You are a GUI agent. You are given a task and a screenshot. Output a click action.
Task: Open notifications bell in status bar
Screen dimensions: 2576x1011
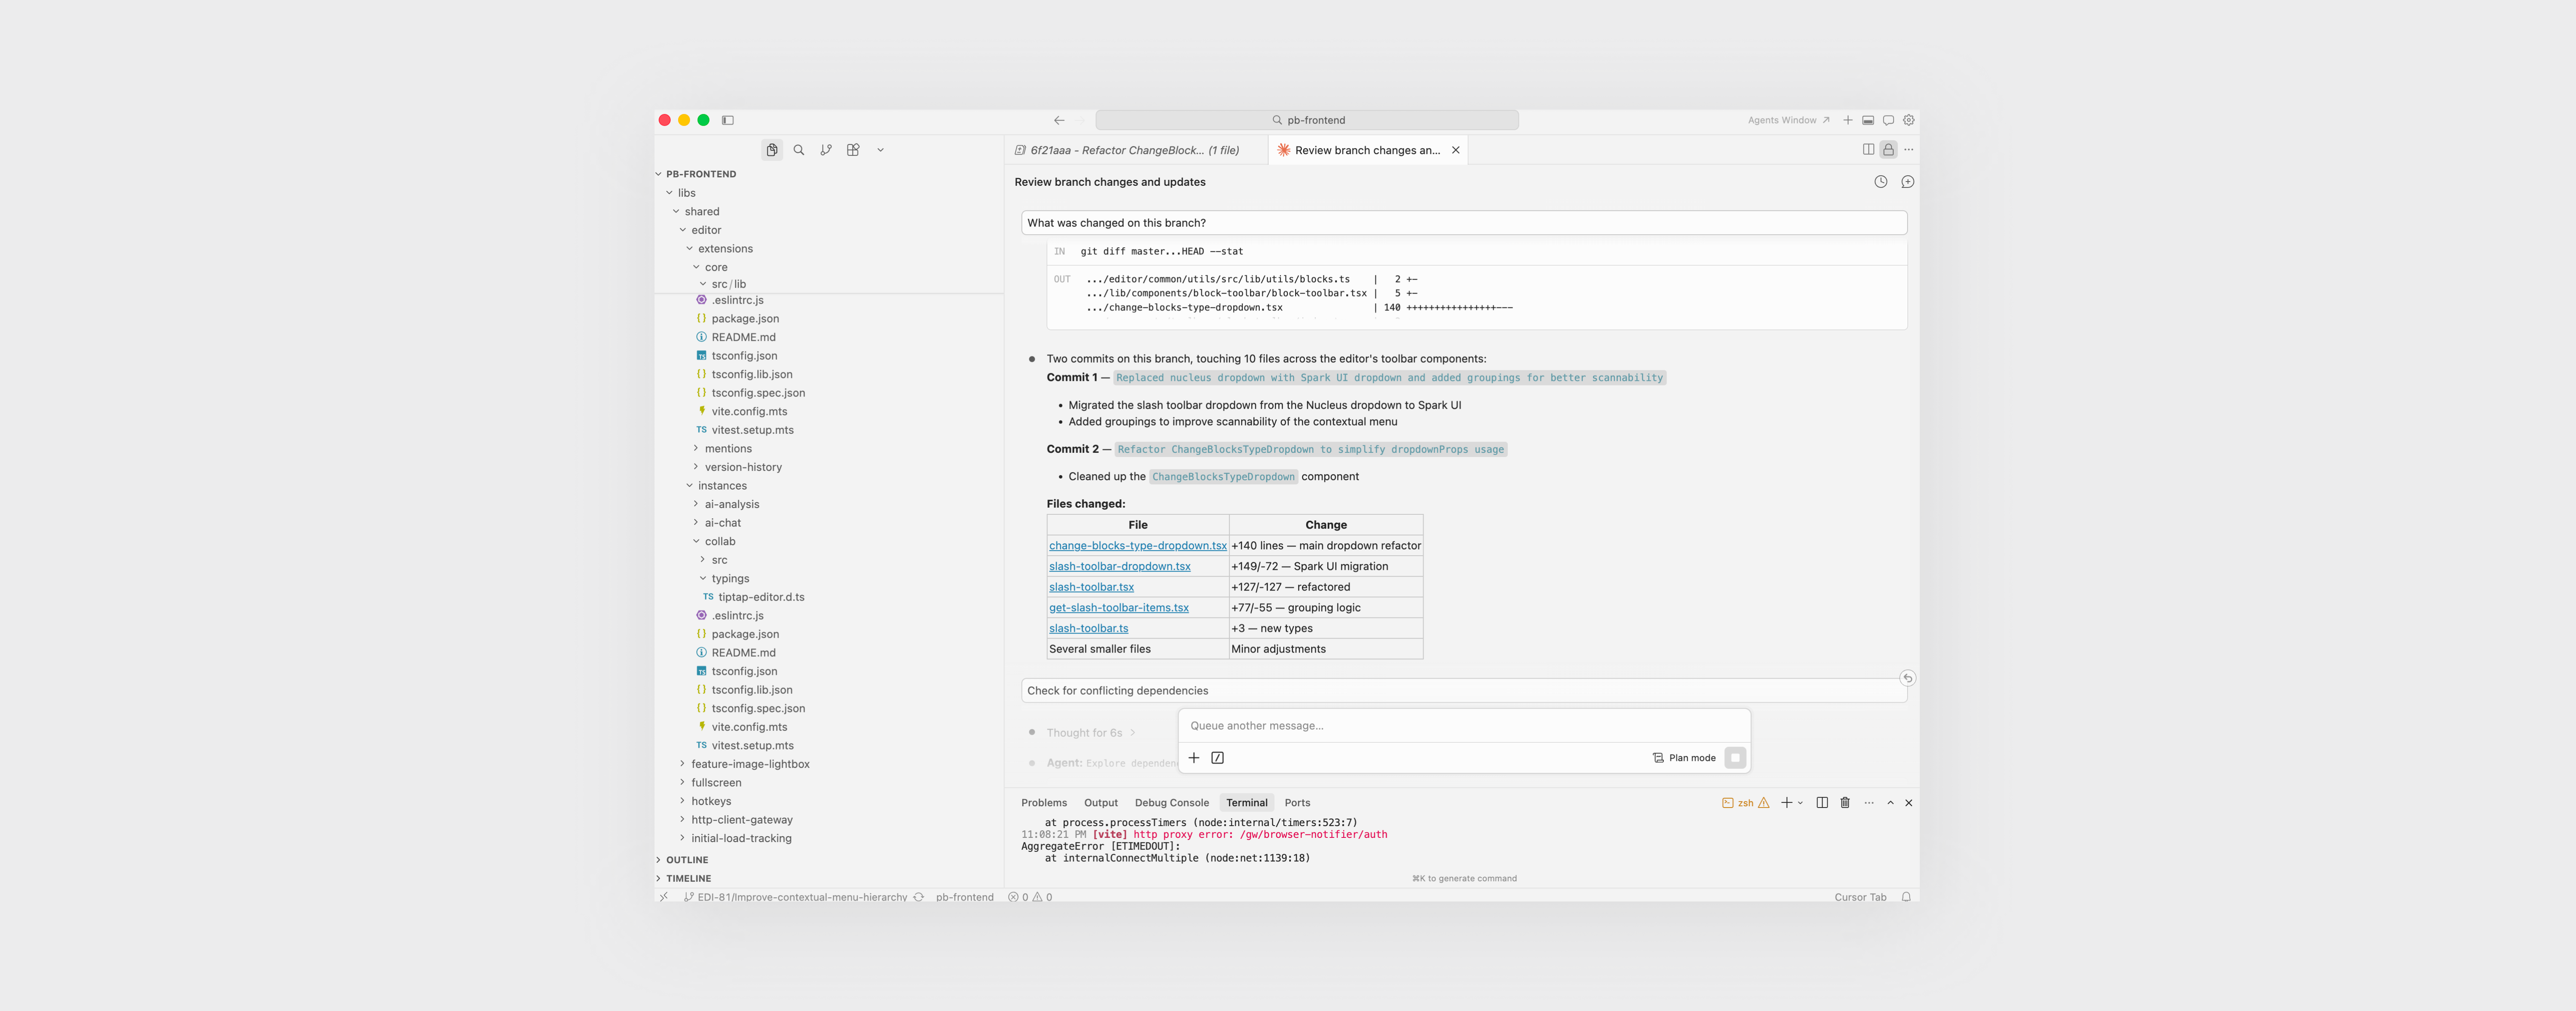pyautogui.click(x=1906, y=897)
